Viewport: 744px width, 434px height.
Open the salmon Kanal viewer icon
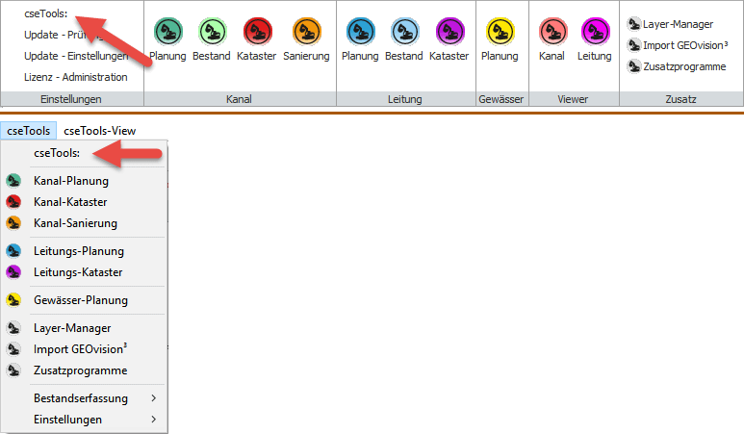click(x=552, y=33)
